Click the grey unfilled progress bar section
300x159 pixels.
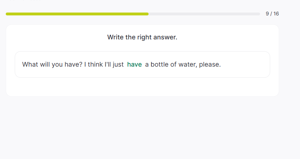pyautogui.click(x=204, y=14)
